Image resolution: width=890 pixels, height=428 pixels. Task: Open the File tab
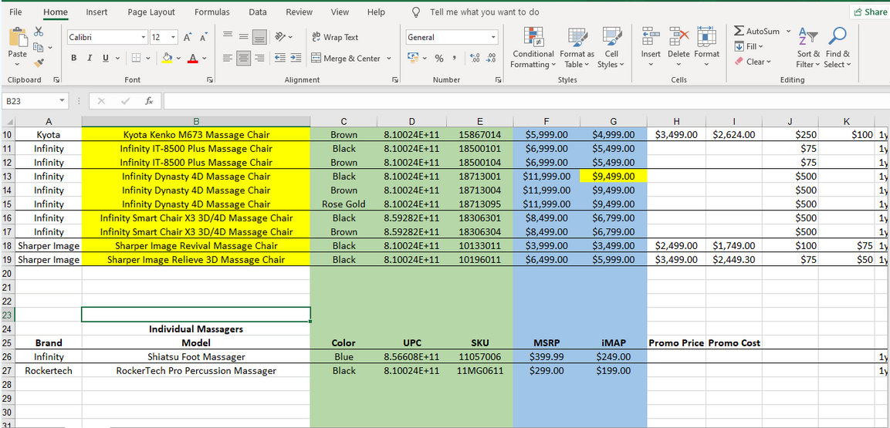[x=16, y=12]
